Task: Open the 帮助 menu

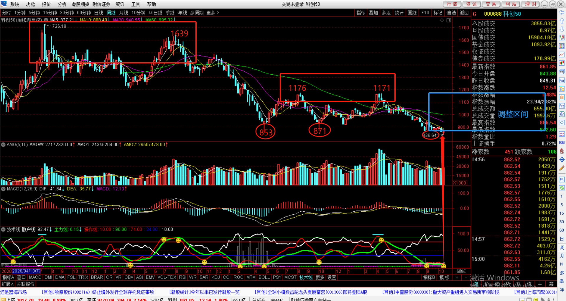Action: 152,4
